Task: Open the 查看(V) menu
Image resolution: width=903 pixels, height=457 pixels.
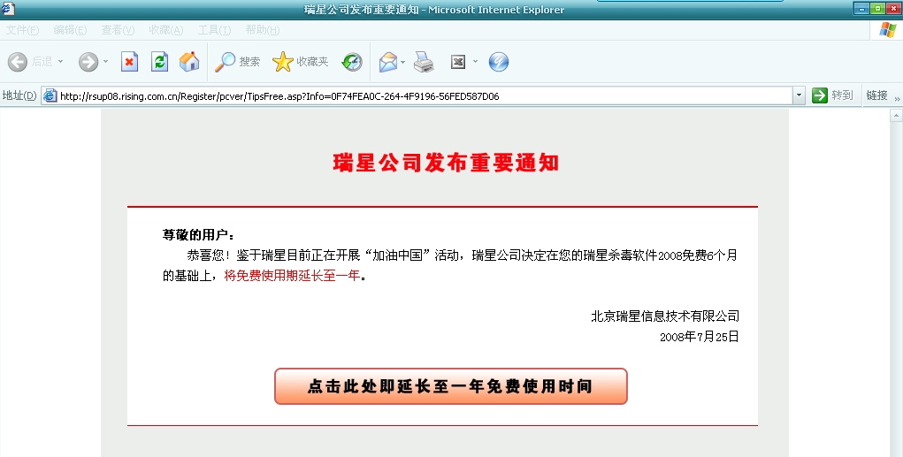Action: pyautogui.click(x=118, y=30)
